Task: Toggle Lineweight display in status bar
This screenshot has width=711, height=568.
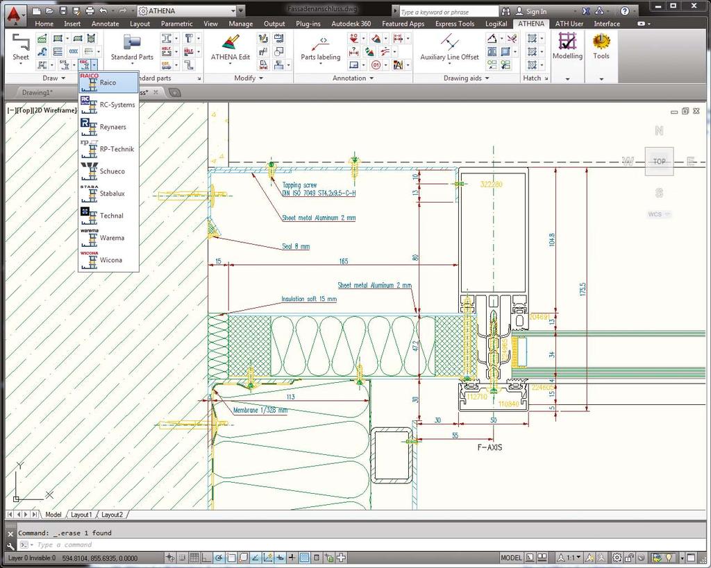Action: [292, 558]
